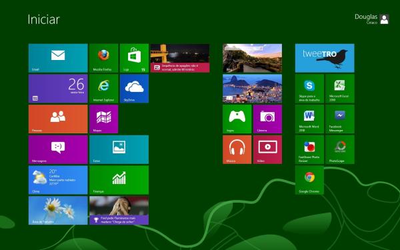Launch Skype for desktop tile
Screen dimensions: 400x250
[309, 89]
